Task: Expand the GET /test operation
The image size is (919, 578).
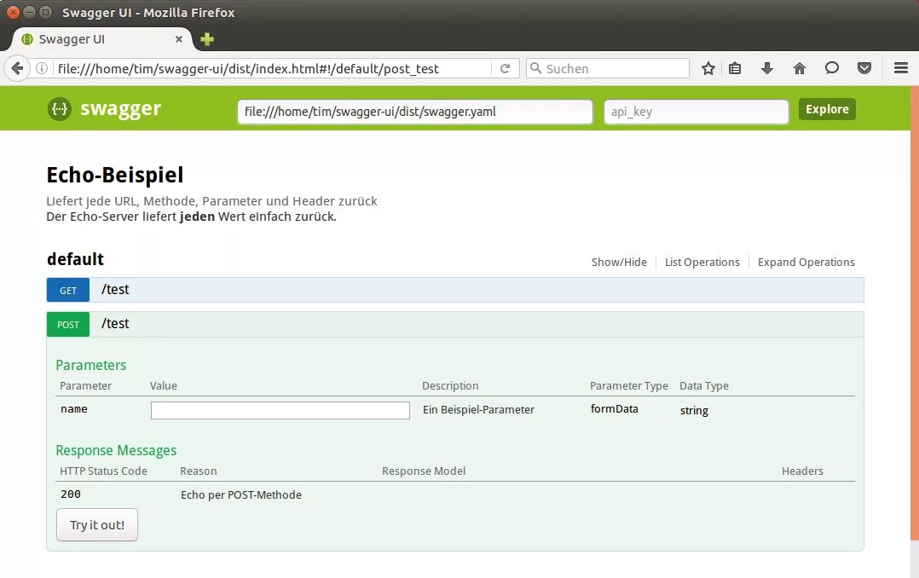Action: point(455,290)
